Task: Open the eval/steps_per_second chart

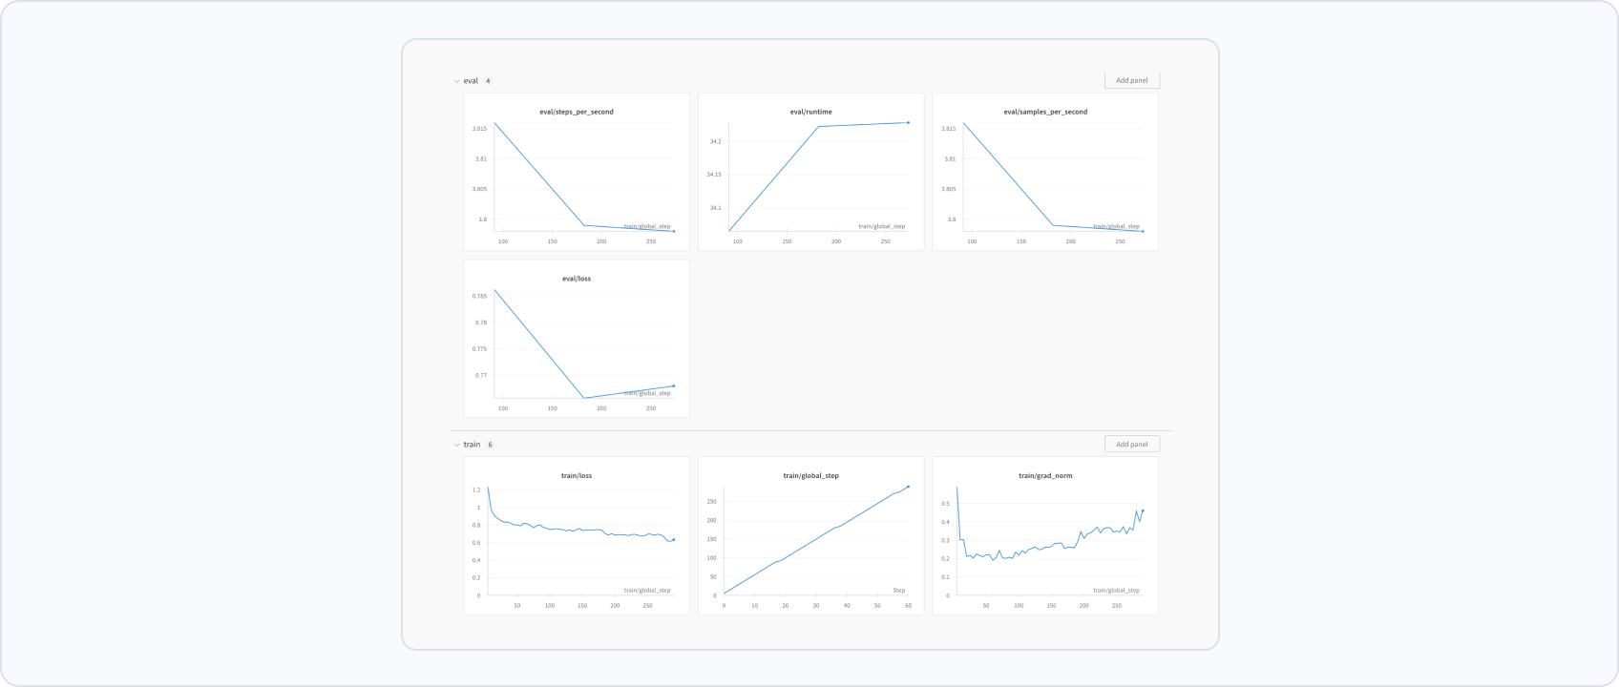Action: [x=577, y=172]
